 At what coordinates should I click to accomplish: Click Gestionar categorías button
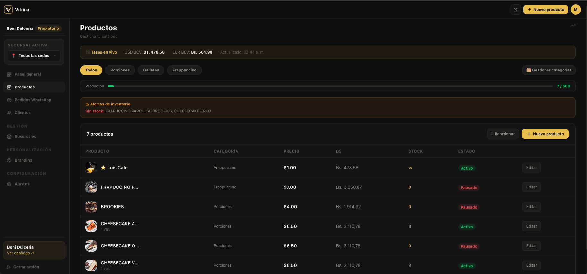click(x=549, y=70)
